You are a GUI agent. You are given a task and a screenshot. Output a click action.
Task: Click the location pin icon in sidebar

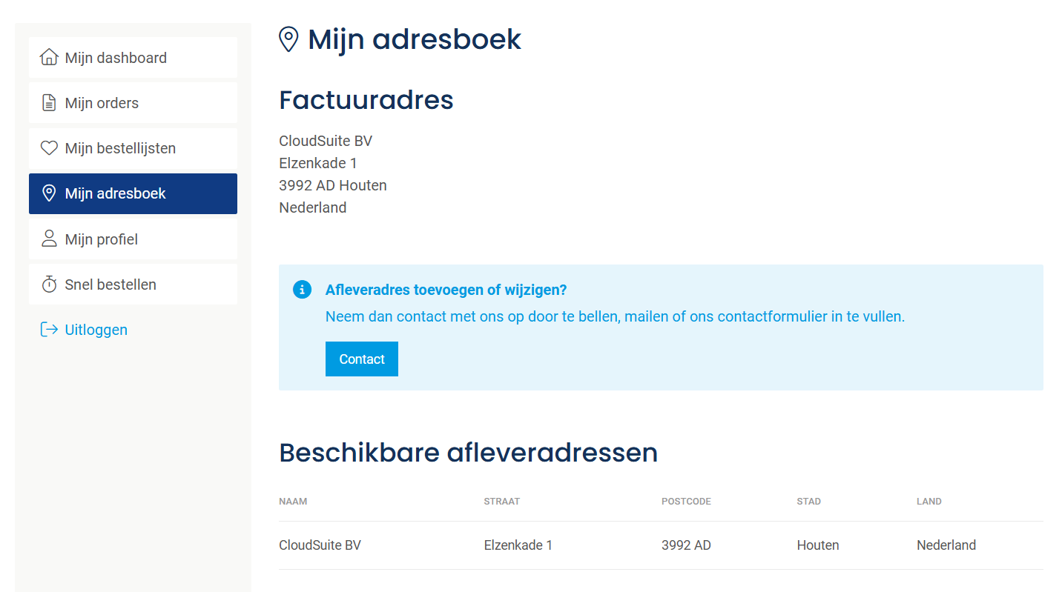coord(49,193)
